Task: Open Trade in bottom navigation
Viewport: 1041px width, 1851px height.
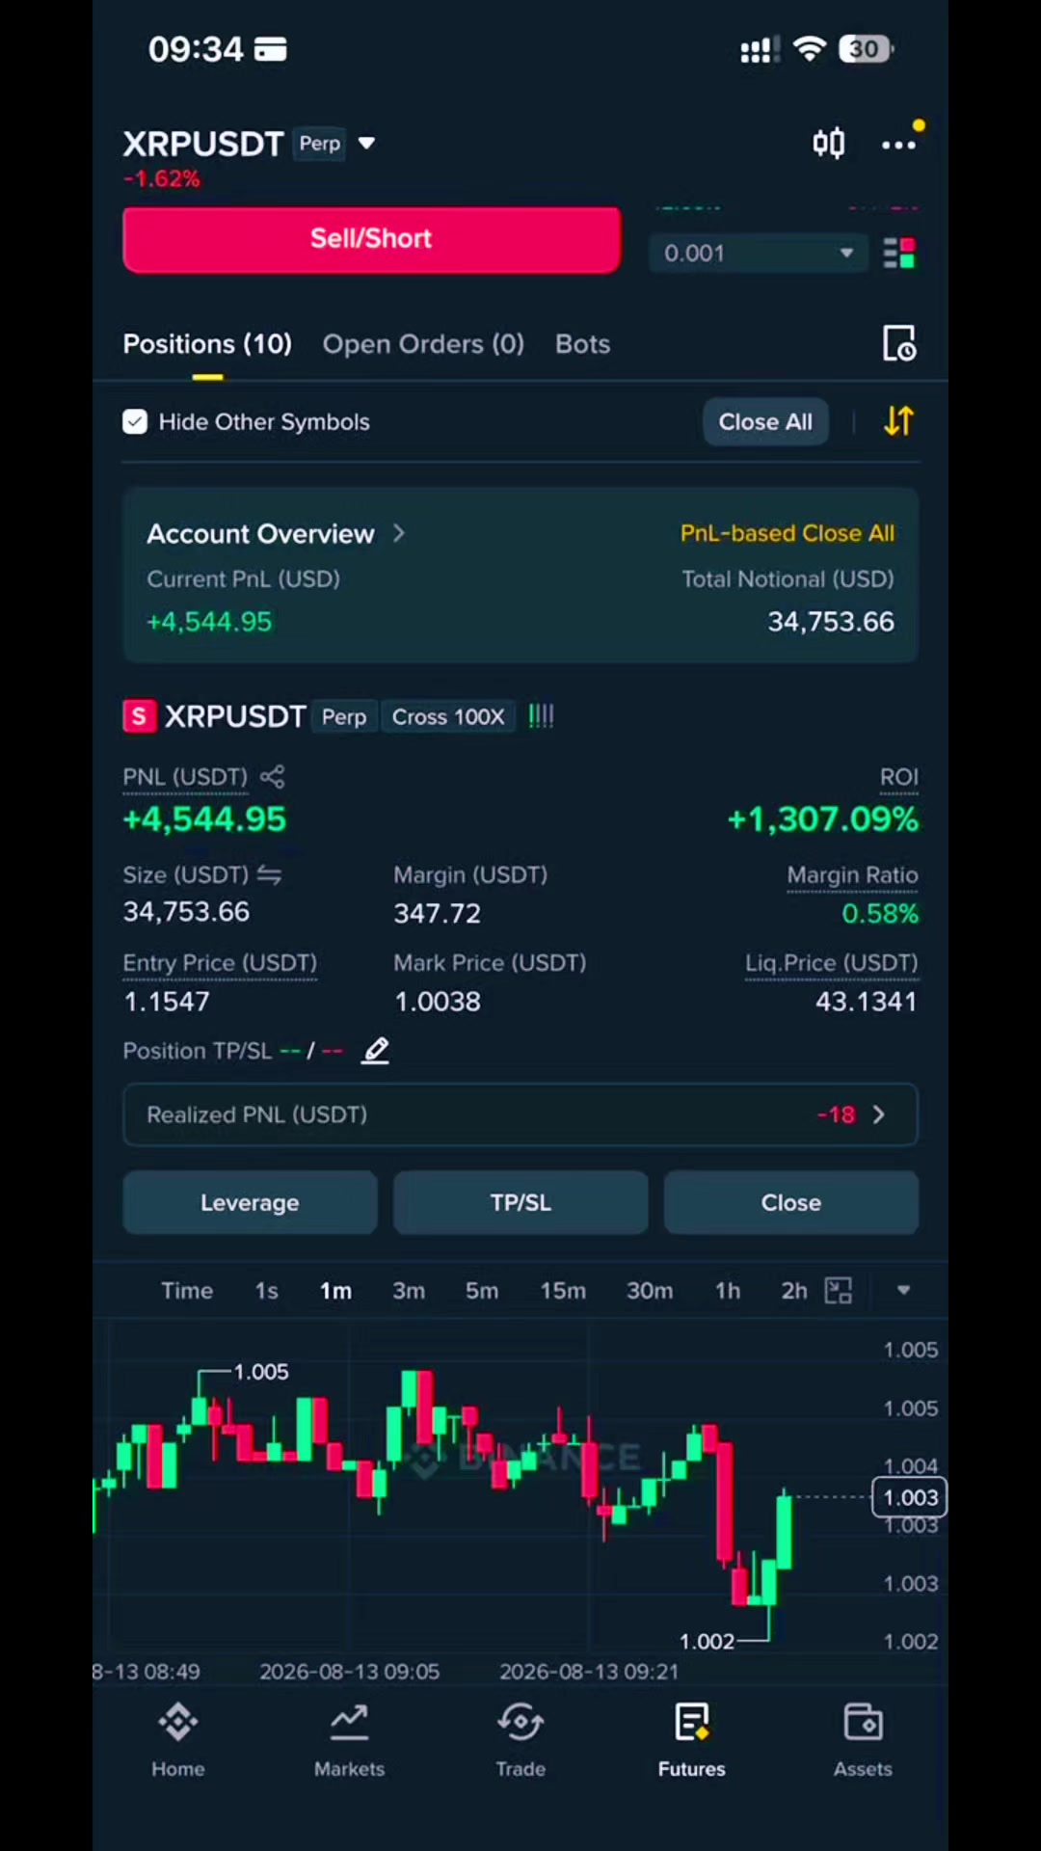Action: (x=520, y=1740)
